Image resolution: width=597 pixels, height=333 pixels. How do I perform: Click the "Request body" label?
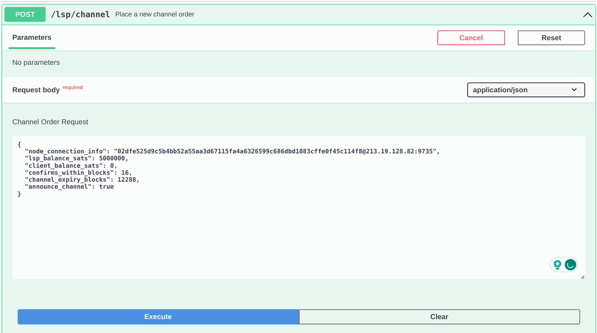[x=36, y=90]
